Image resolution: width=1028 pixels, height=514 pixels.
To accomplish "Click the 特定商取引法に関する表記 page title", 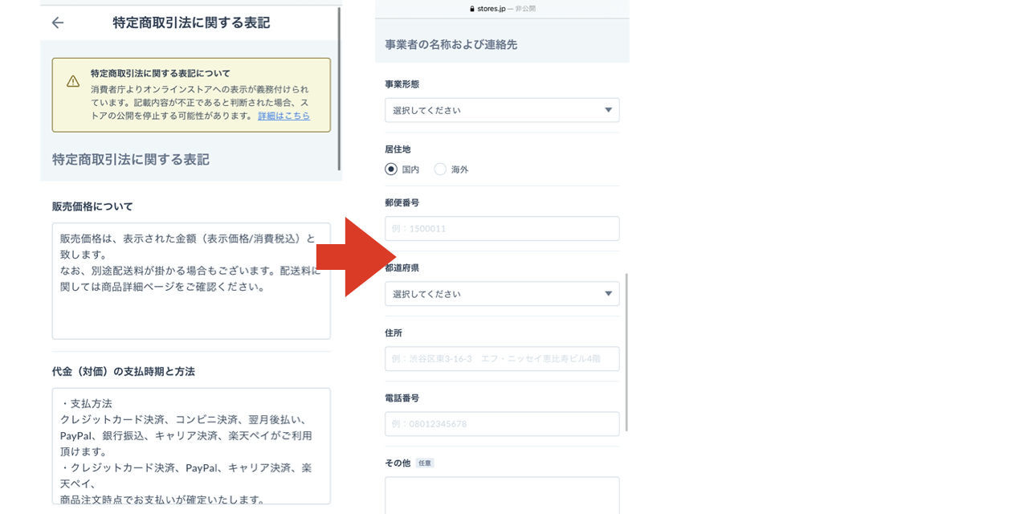I will click(191, 23).
